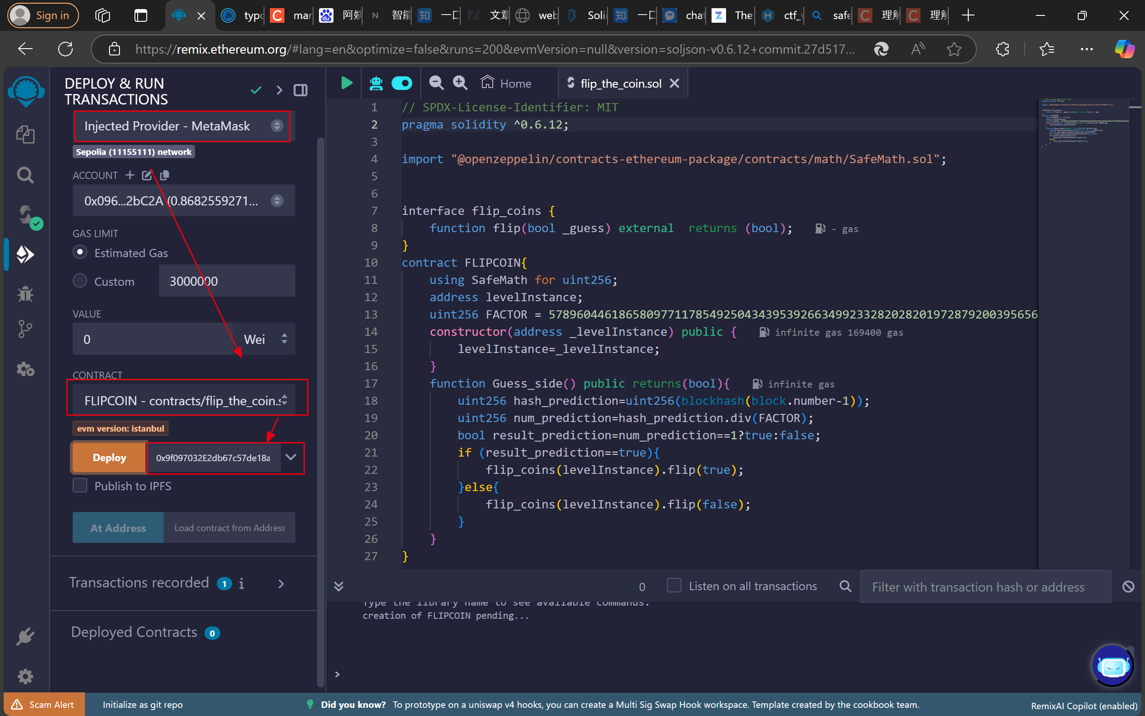Click the Deploy panel vertical scrollbar

tap(321, 412)
